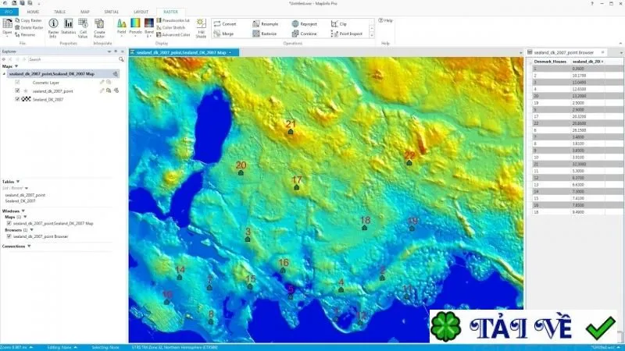Click the sealand_dk_20 column header
This screenshot has width=625, height=351.
pos(588,62)
